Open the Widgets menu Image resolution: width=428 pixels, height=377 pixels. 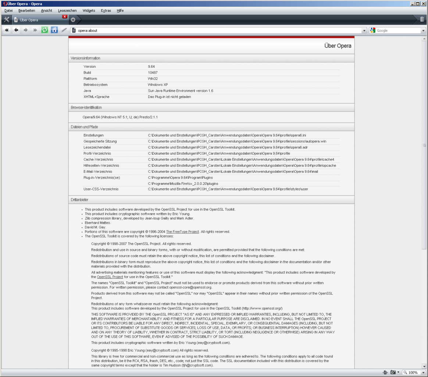click(89, 11)
